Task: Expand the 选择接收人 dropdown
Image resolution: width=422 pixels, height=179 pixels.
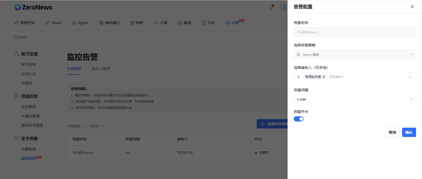Action: pyautogui.click(x=410, y=77)
